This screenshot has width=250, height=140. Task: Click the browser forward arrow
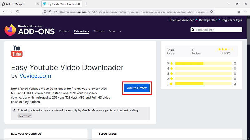11,12
